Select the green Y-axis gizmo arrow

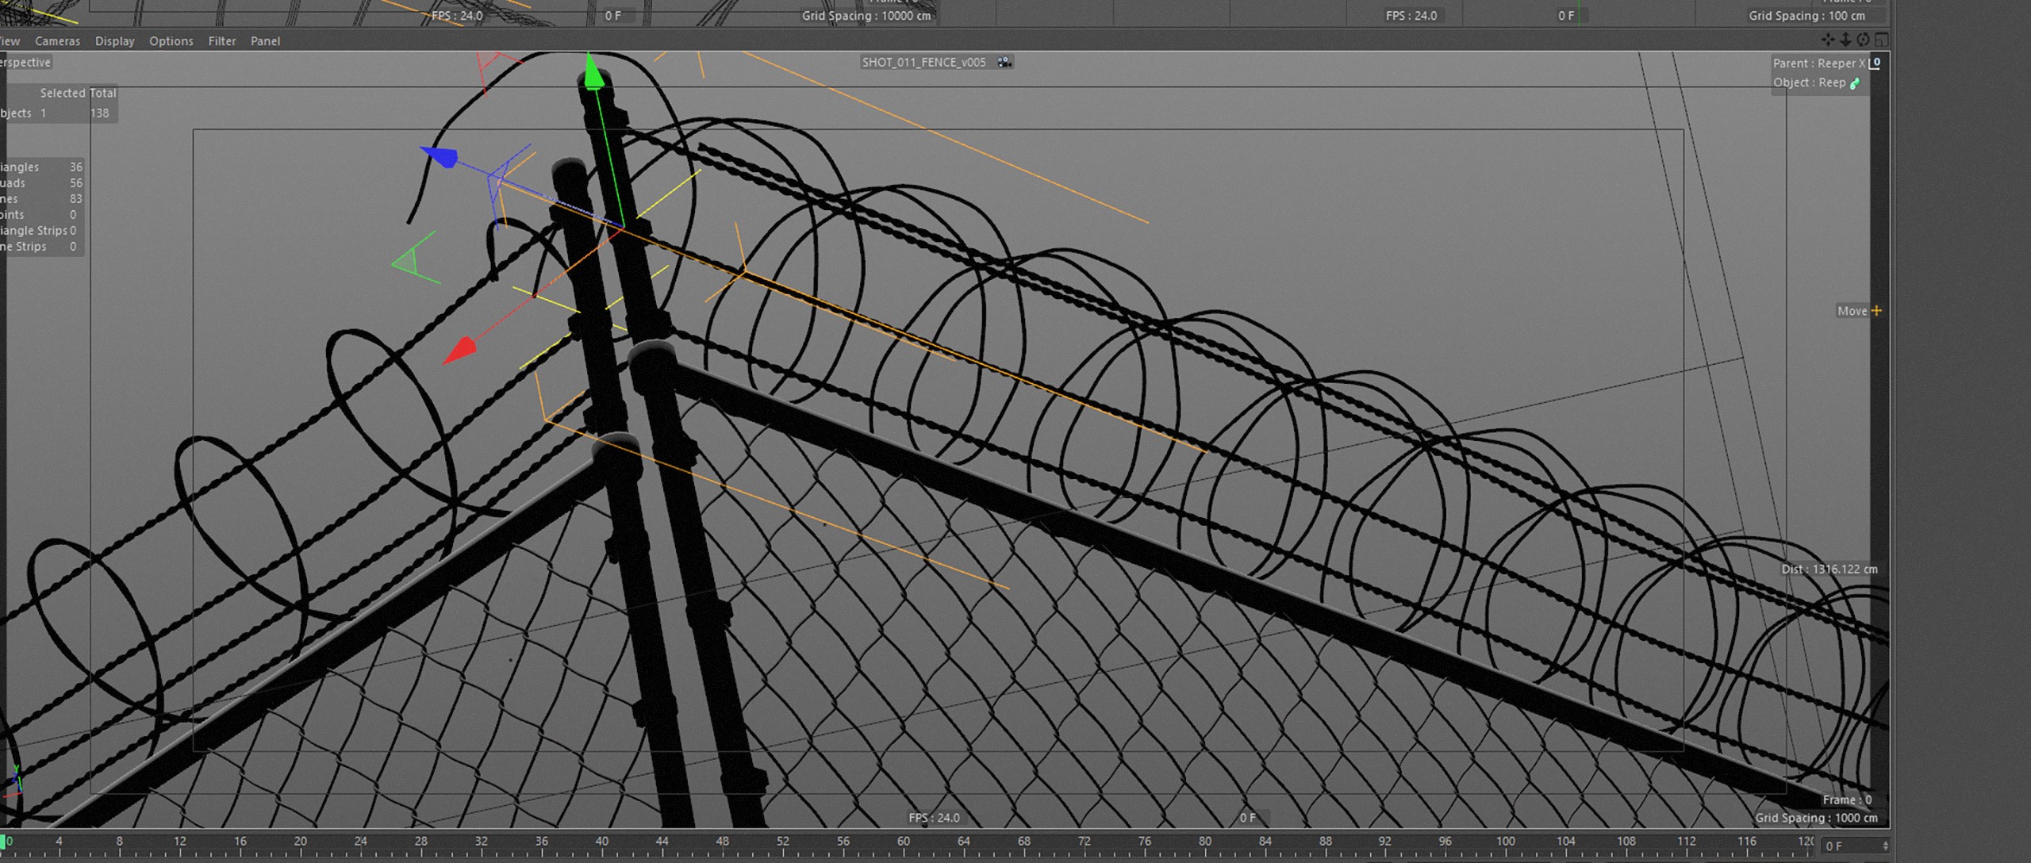pos(593,72)
